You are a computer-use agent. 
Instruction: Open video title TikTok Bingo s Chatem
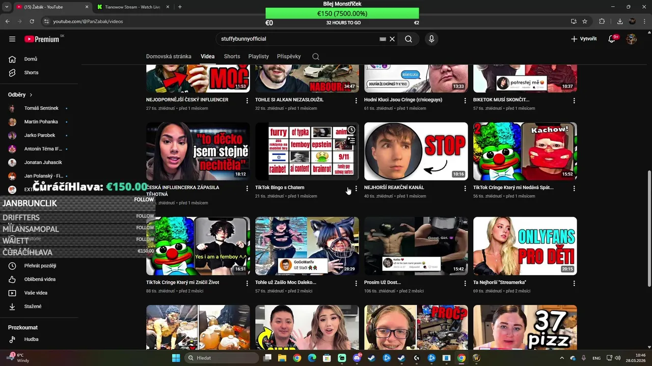pos(280,188)
